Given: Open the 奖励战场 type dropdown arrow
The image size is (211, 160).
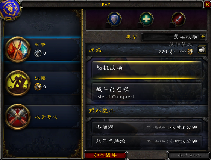Looking at the screenshot, I should coord(203,37).
